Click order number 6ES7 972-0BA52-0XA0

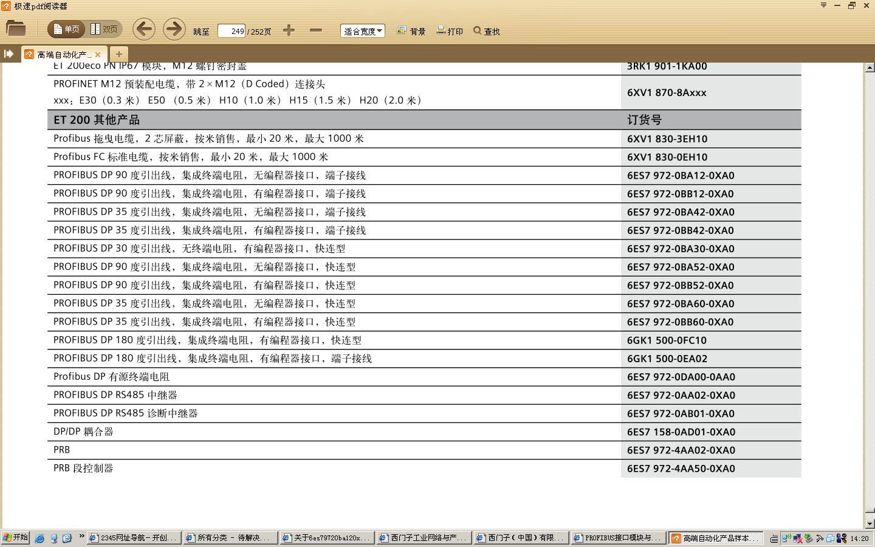pos(681,267)
